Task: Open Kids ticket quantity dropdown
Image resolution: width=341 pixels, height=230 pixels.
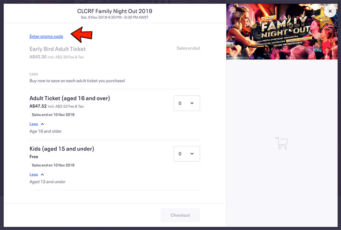Action: tap(187, 154)
